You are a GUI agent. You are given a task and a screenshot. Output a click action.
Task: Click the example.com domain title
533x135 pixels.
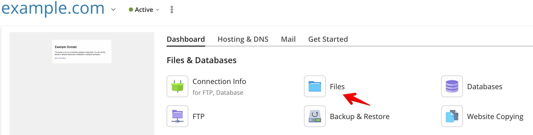[x=53, y=8]
